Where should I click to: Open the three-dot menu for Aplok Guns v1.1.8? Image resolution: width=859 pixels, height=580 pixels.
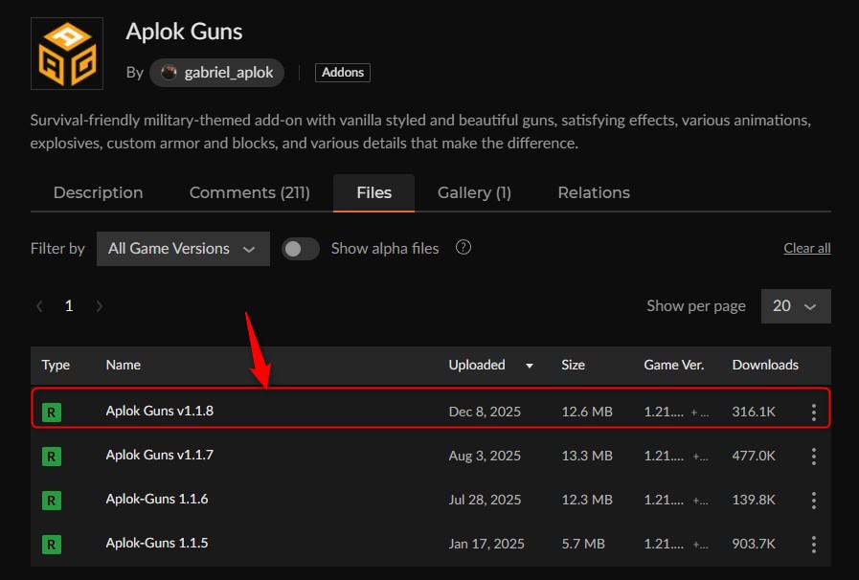(813, 410)
